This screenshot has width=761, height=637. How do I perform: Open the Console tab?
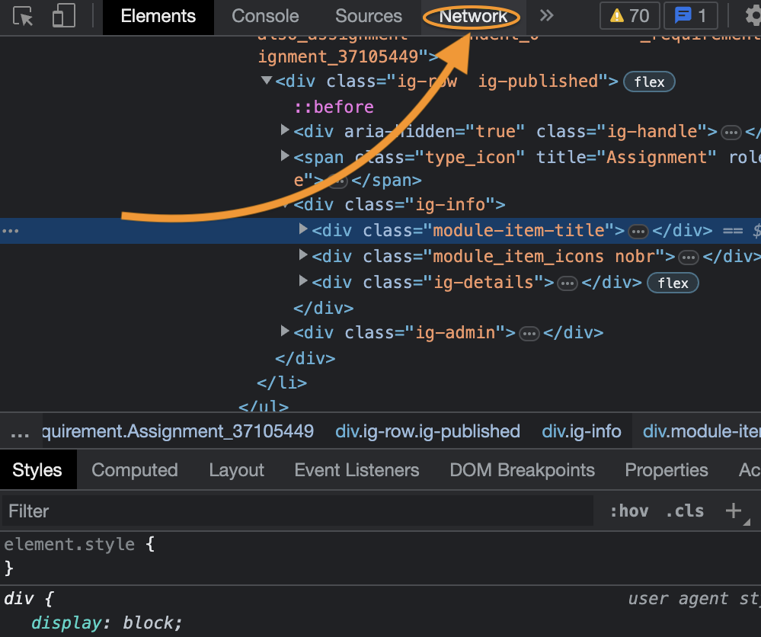click(x=265, y=16)
